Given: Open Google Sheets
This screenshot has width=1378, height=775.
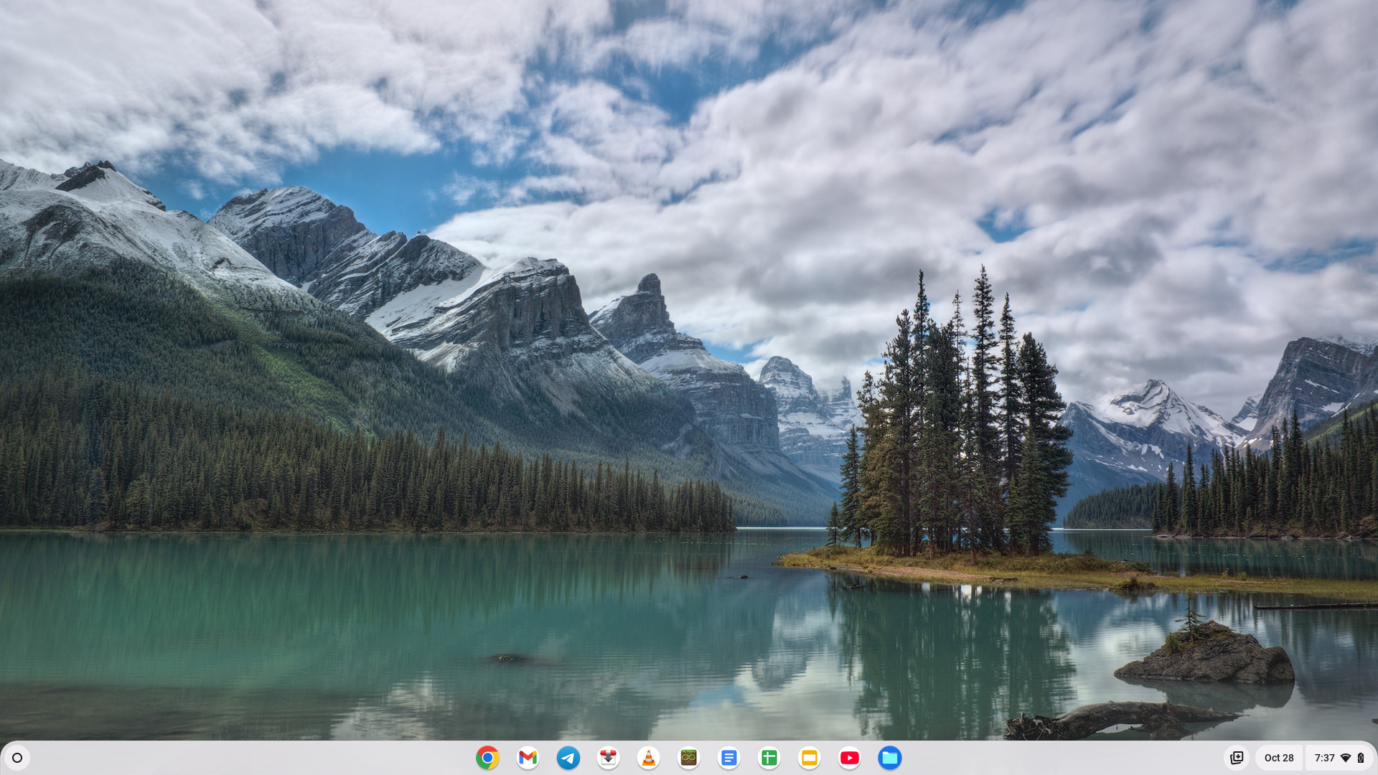Looking at the screenshot, I should point(769,758).
